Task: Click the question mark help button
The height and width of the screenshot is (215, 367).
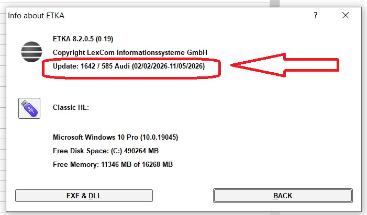Action: click(x=316, y=16)
